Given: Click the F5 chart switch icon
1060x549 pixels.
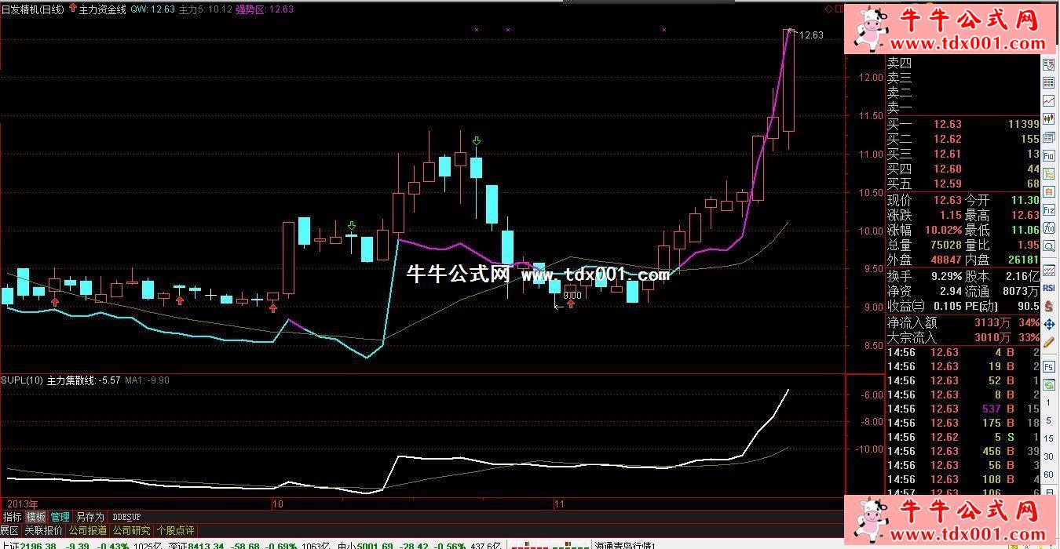Looking at the screenshot, I should click(x=1049, y=366).
